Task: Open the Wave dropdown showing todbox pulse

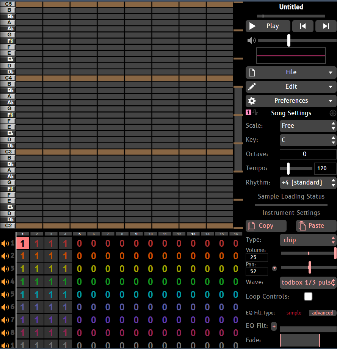Action: tap(308, 283)
